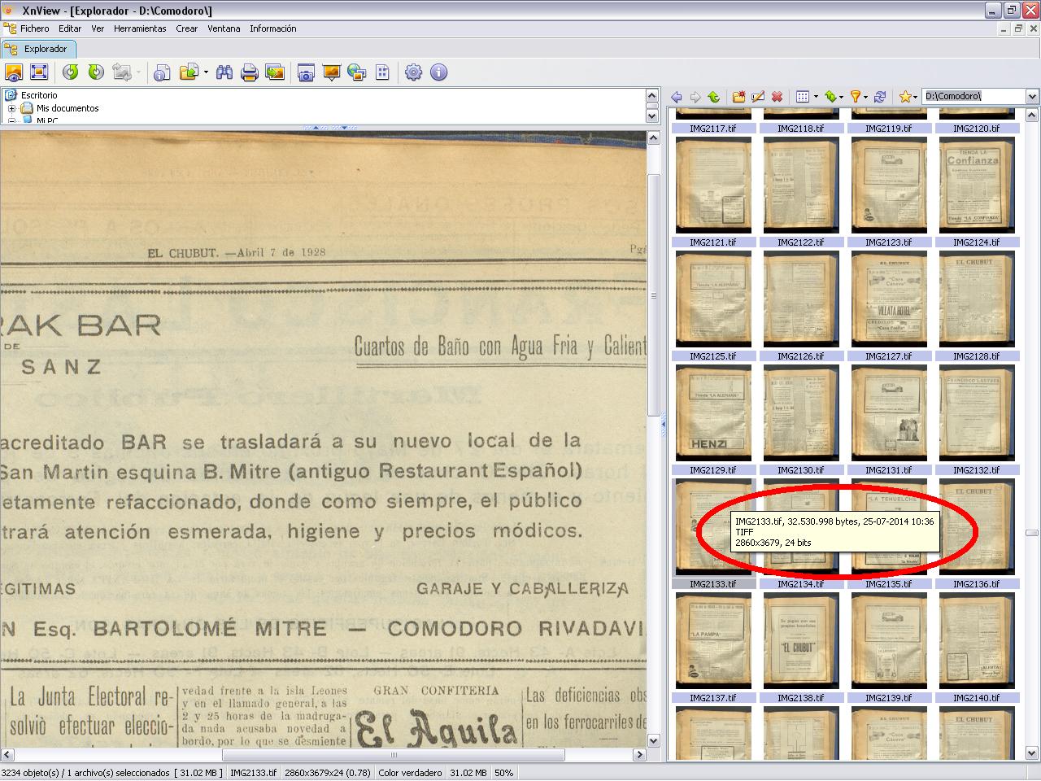Expand the D:\Comodoro\ path dropdown
The image size is (1041, 781).
[1032, 97]
